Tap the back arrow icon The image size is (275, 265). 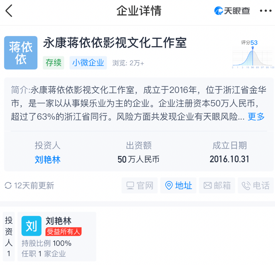coord(9,11)
